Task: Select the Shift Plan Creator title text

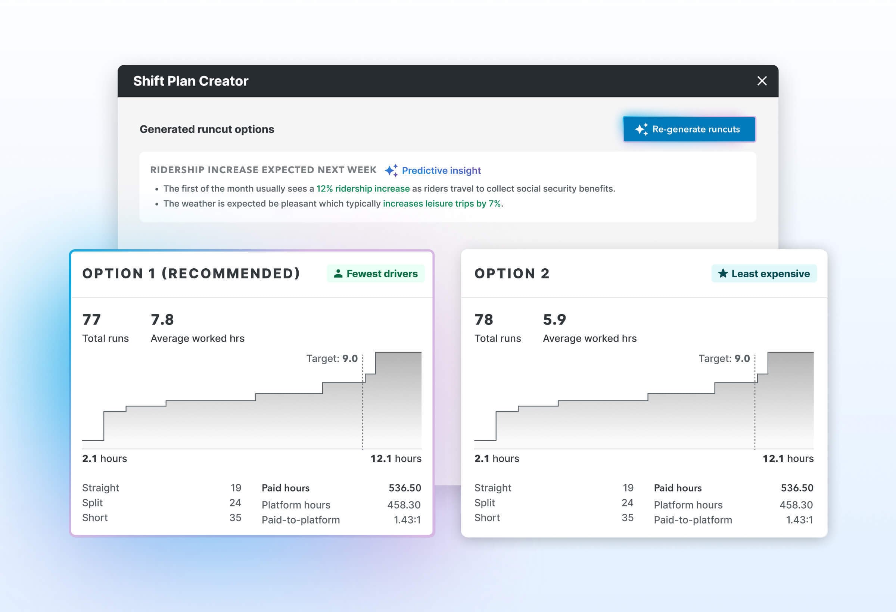Action: point(191,81)
